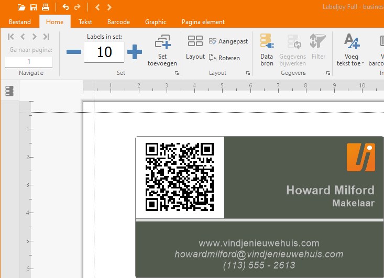384x278 pixels.
Task: Switch to the Home tab
Action: (55, 22)
